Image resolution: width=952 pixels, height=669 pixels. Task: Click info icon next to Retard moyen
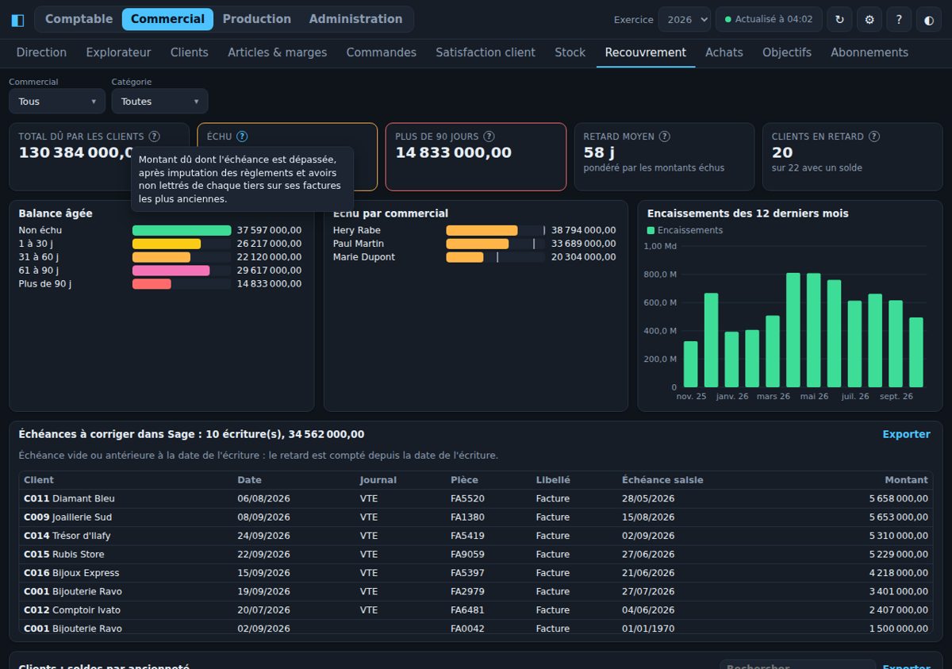[665, 136]
